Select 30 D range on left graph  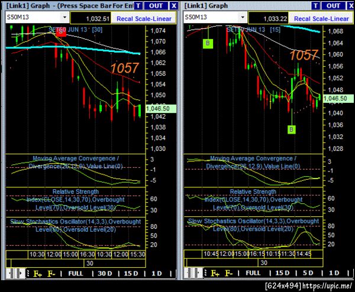[x=105, y=274]
